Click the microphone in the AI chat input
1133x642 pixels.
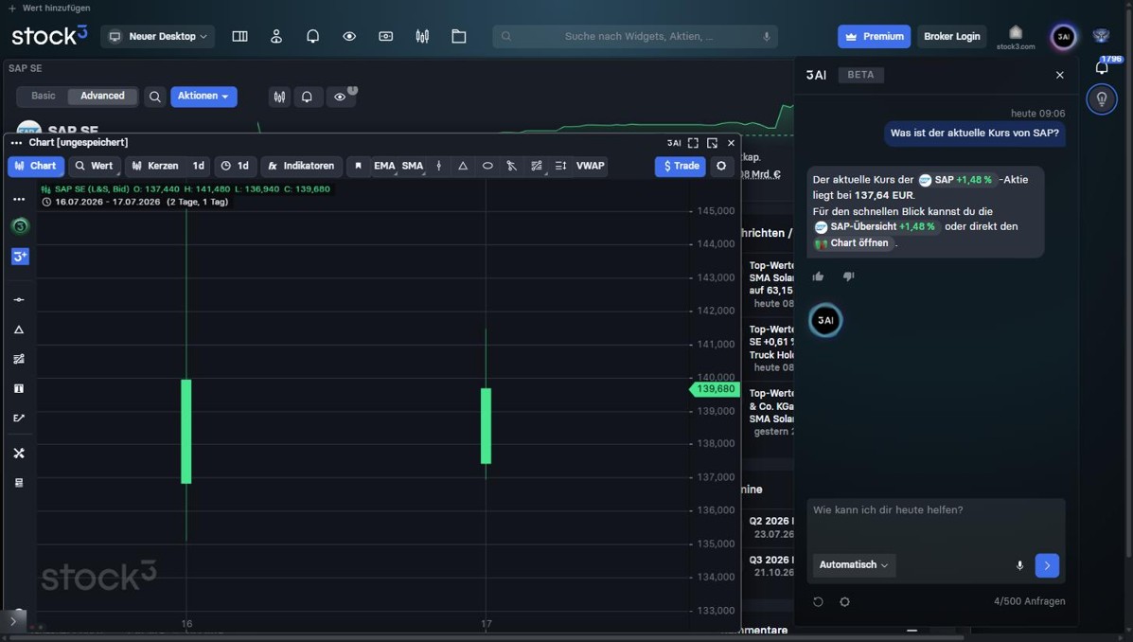(1019, 565)
